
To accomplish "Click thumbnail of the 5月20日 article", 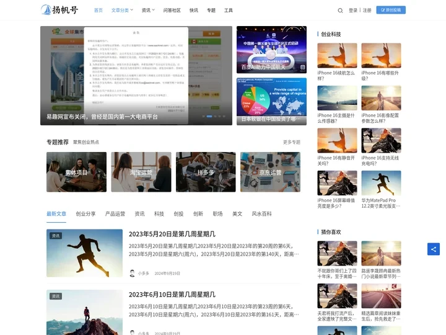I will [84, 253].
